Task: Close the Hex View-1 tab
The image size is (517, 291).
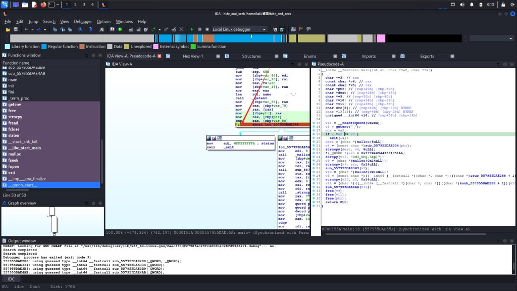Action: coord(218,56)
